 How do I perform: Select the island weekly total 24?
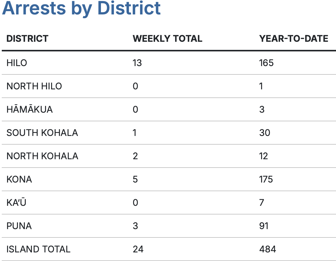pos(138,249)
